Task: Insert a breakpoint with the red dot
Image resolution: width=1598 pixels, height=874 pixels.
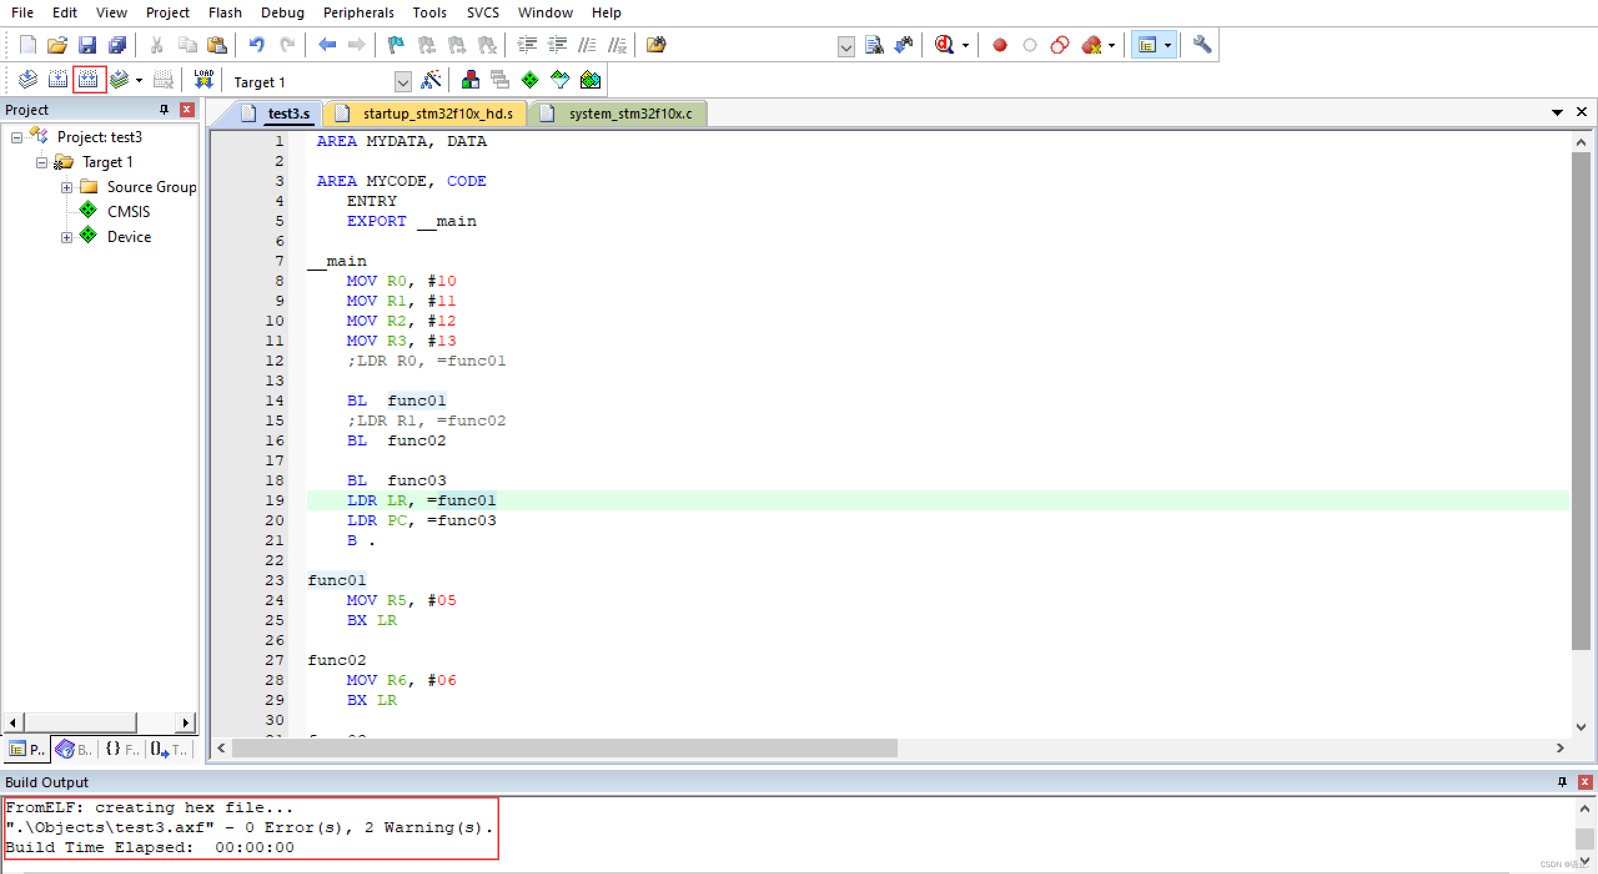Action: pyautogui.click(x=999, y=45)
